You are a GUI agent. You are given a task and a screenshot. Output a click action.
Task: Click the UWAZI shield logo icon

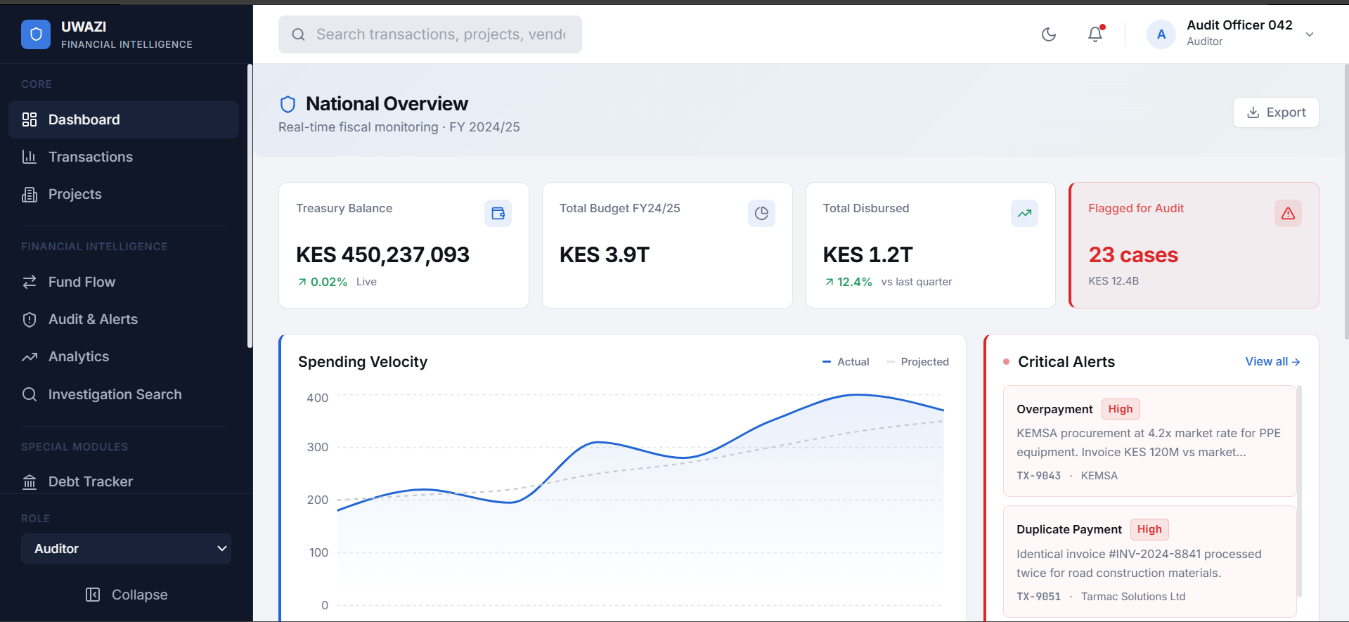[36, 34]
